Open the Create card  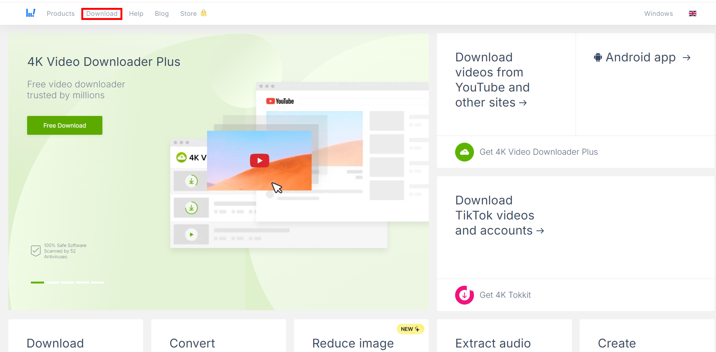[x=647, y=336]
